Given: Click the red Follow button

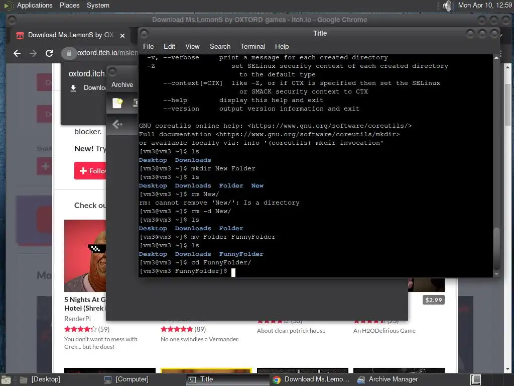Looking at the screenshot, I should [90, 171].
